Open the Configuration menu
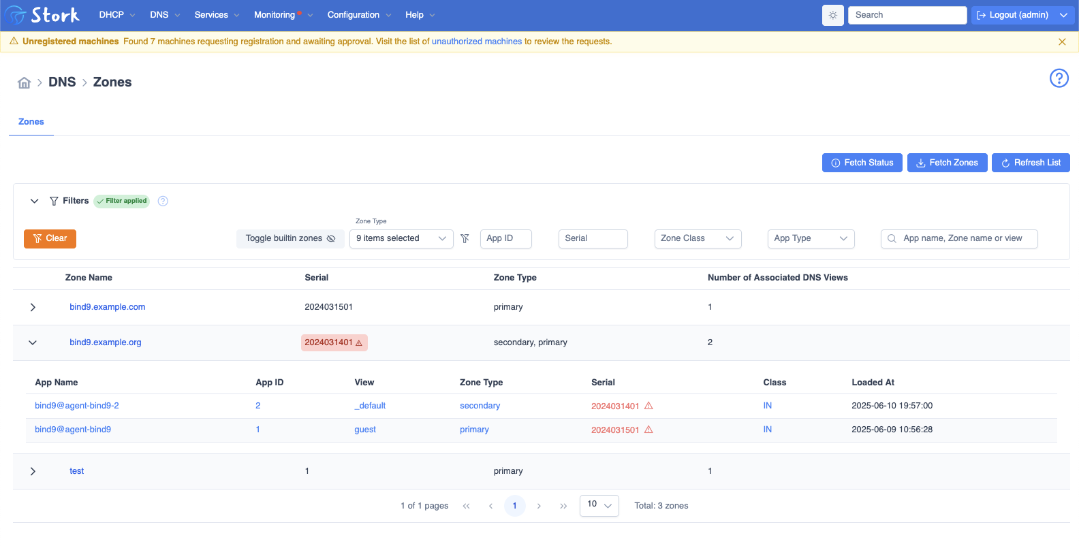This screenshot has height=546, width=1079. [x=359, y=15]
